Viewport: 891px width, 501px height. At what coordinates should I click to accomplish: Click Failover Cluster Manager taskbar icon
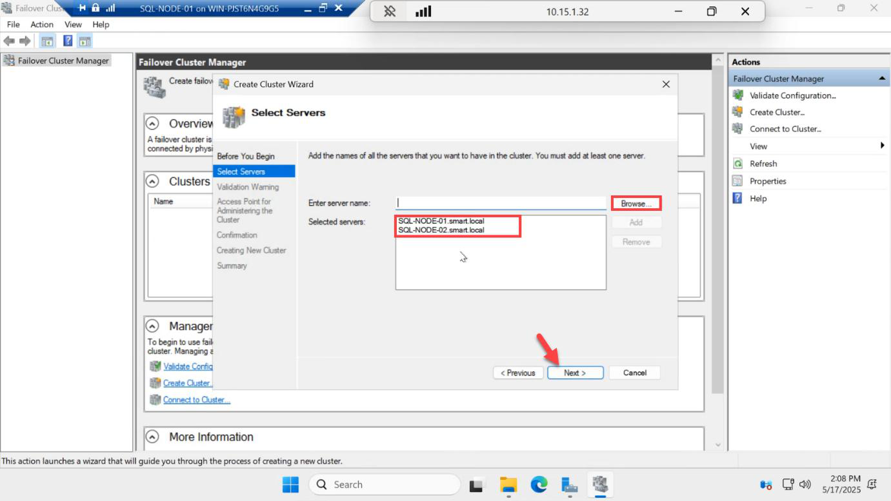(601, 484)
